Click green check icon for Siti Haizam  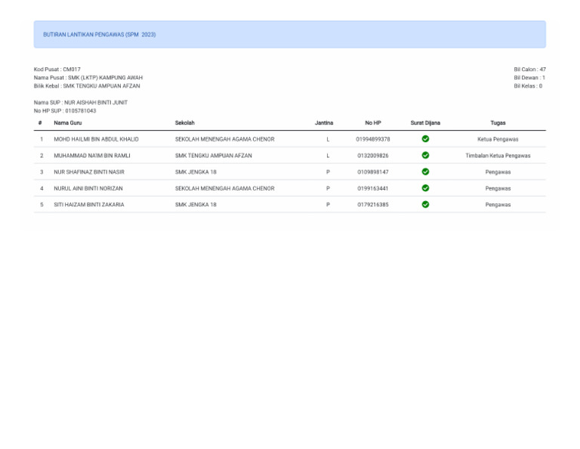(425, 204)
